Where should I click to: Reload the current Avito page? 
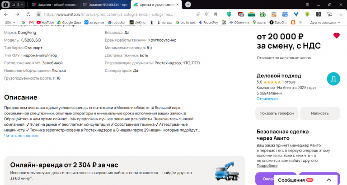[28, 14]
